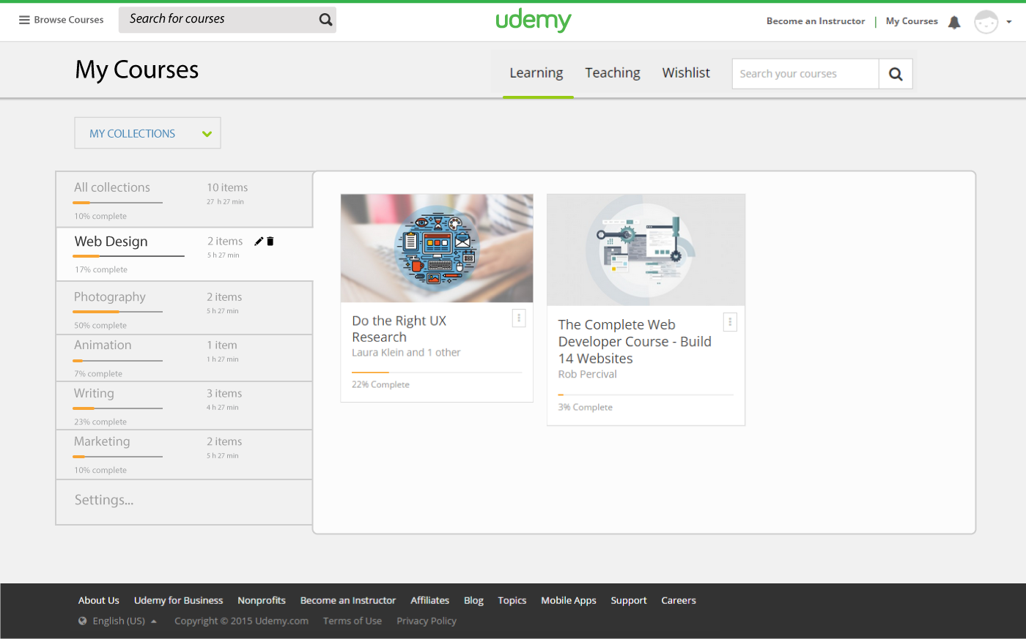Image resolution: width=1026 pixels, height=639 pixels.
Task: Select the Web Design collection
Action: click(185, 254)
